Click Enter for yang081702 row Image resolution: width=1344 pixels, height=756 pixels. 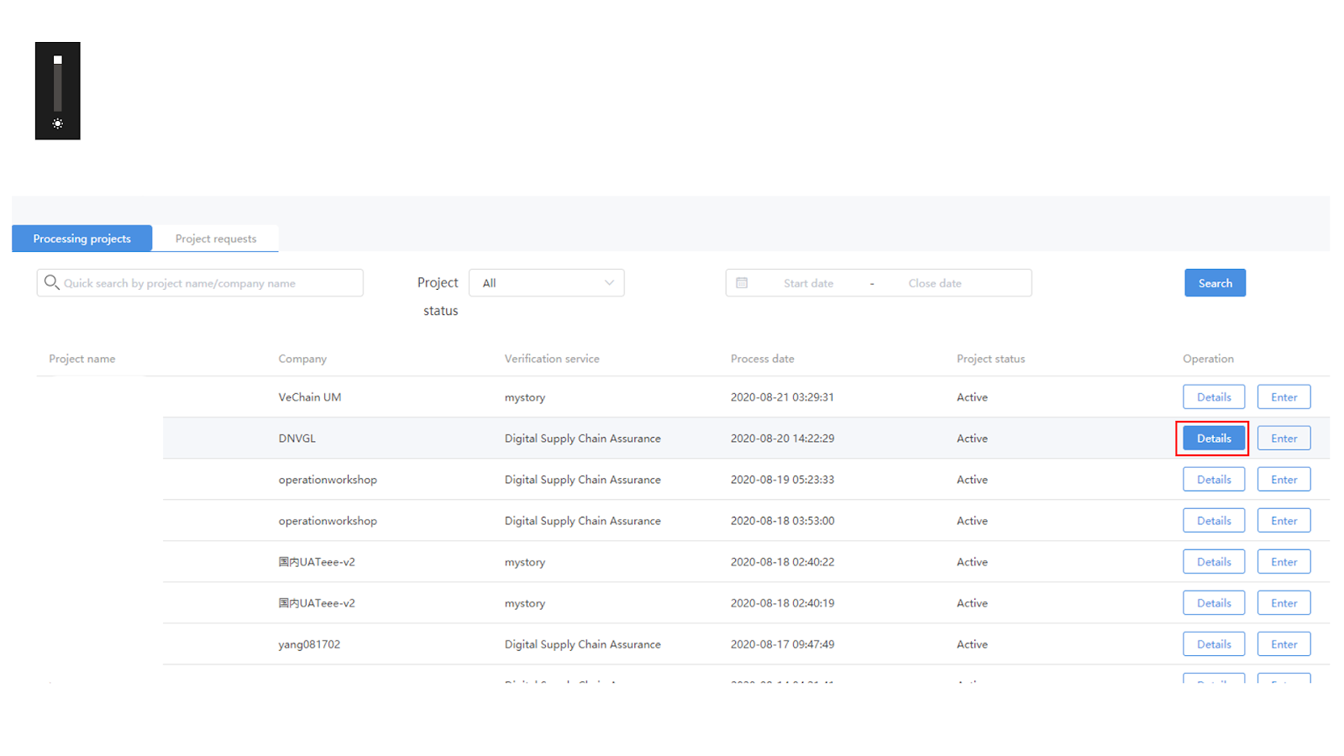coord(1284,644)
